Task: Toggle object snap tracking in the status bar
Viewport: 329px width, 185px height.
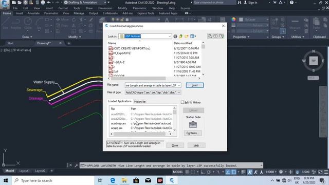Action: (228, 172)
